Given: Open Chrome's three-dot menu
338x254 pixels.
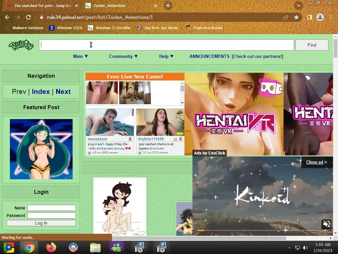Looking at the screenshot, I should 331,17.
